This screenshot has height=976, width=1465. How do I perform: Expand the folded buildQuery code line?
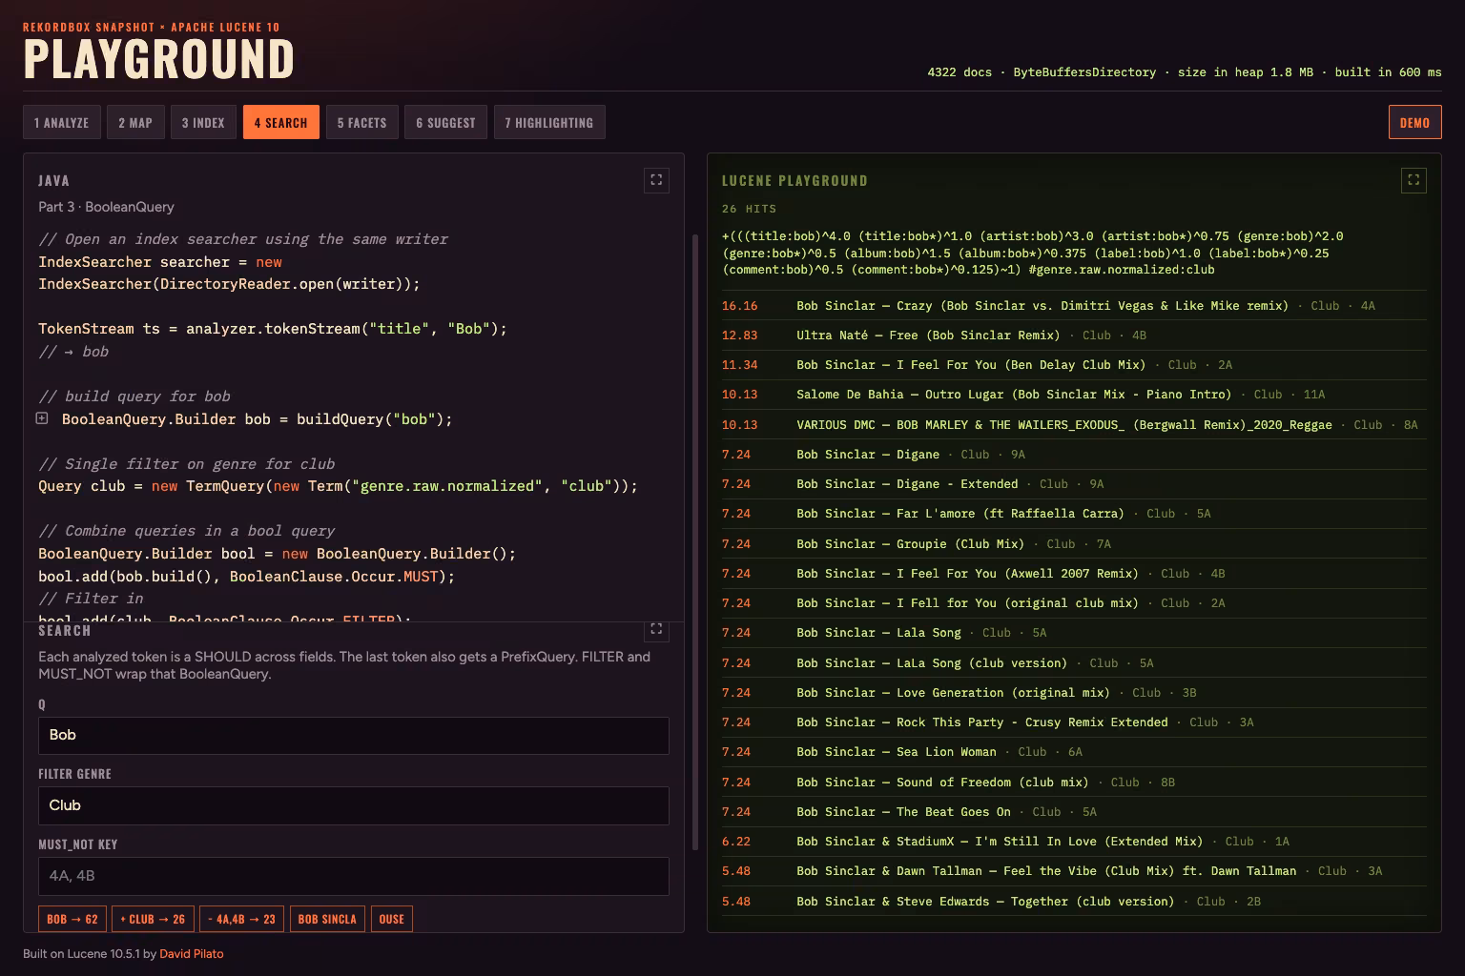click(x=42, y=418)
